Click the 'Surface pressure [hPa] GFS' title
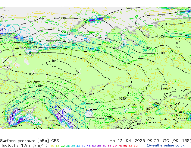This screenshot has height=148, width=191. 30,141
